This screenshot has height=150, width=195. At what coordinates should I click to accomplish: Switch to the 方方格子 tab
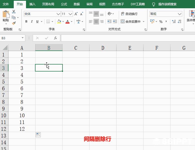click(118, 4)
